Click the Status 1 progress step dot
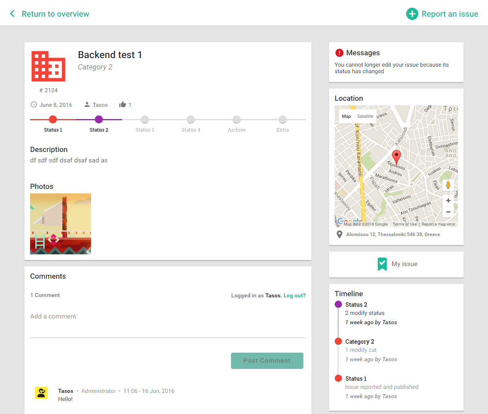The image size is (488, 414). (x=53, y=119)
